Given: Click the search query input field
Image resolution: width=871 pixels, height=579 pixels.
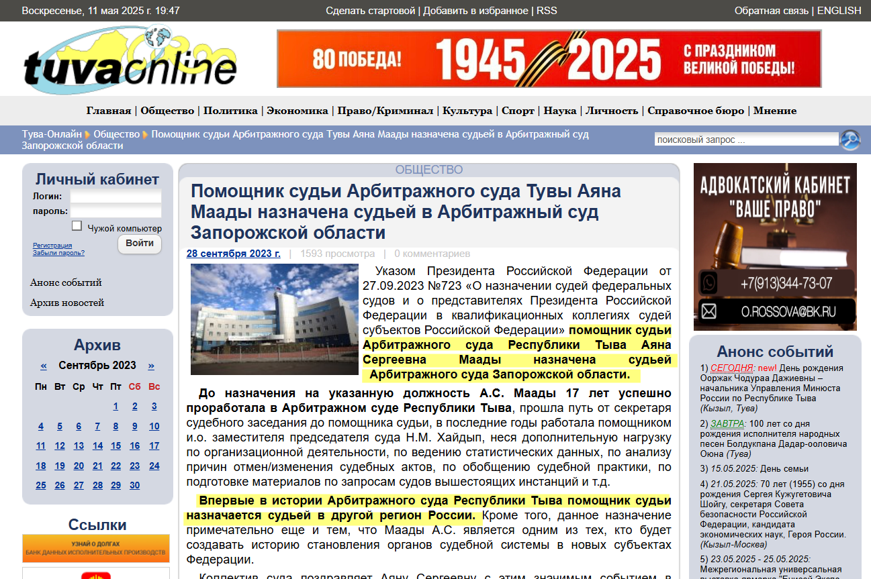Looking at the screenshot, I should [x=745, y=138].
